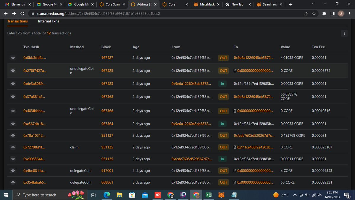
Task: Show hidden system tray icons
Action: [295, 195]
